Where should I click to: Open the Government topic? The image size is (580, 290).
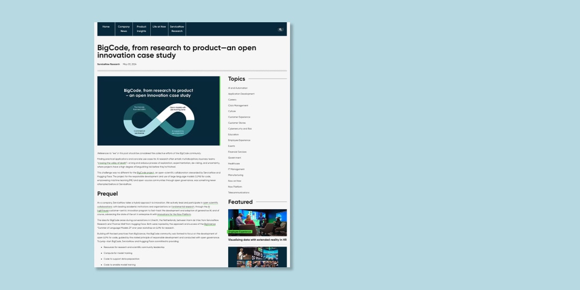[234, 158]
